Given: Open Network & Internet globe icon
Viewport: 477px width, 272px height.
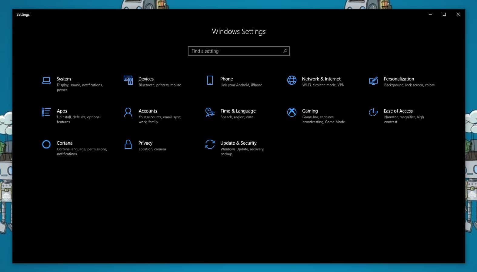Looking at the screenshot, I should pos(292,80).
